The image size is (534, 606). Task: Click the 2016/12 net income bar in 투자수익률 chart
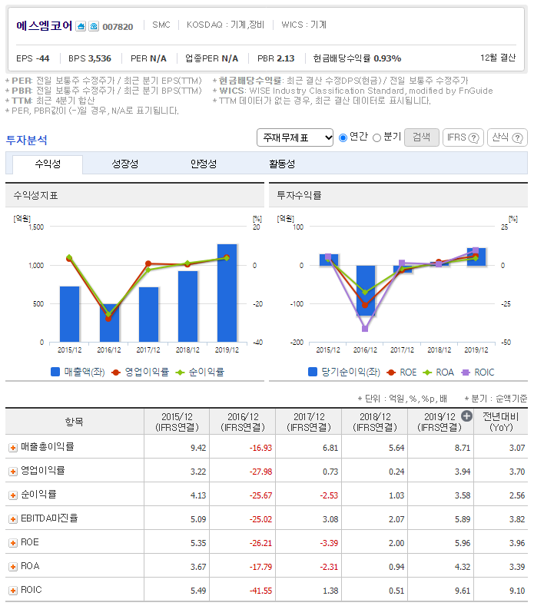point(366,290)
